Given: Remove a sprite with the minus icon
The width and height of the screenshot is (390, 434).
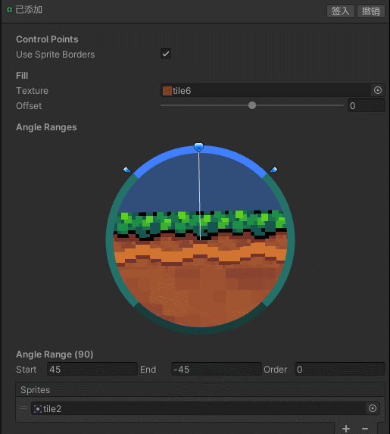Looking at the screenshot, I should tap(365, 429).
